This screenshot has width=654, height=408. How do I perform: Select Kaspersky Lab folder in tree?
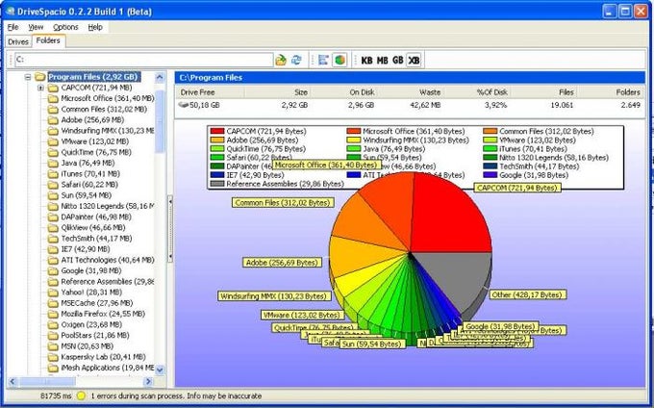click(x=103, y=357)
